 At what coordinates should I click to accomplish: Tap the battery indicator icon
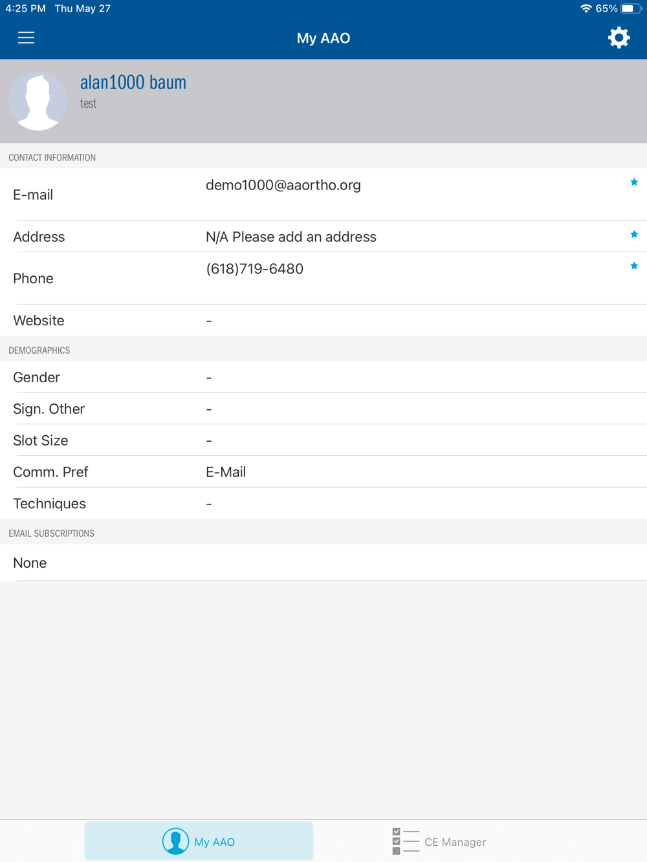pos(630,8)
